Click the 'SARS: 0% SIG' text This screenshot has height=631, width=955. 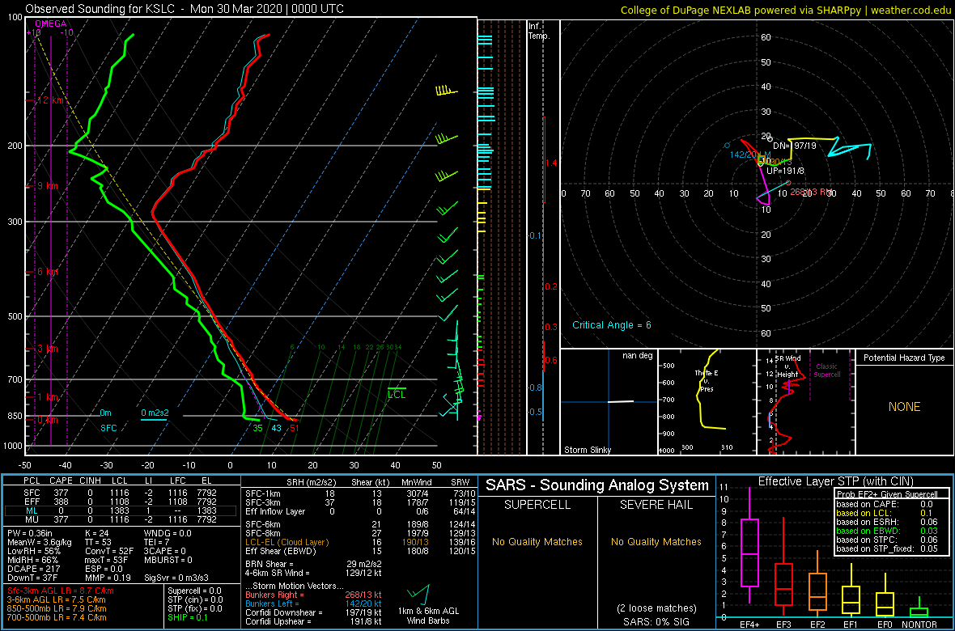[x=656, y=620]
